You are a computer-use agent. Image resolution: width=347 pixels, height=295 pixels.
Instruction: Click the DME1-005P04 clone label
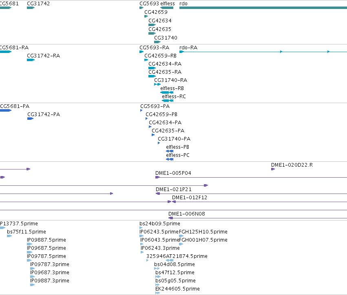(173, 173)
